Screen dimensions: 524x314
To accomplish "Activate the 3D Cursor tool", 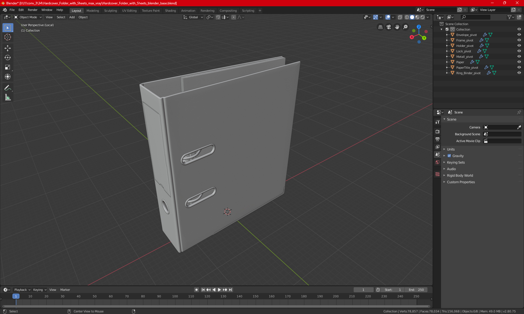I will (8, 37).
